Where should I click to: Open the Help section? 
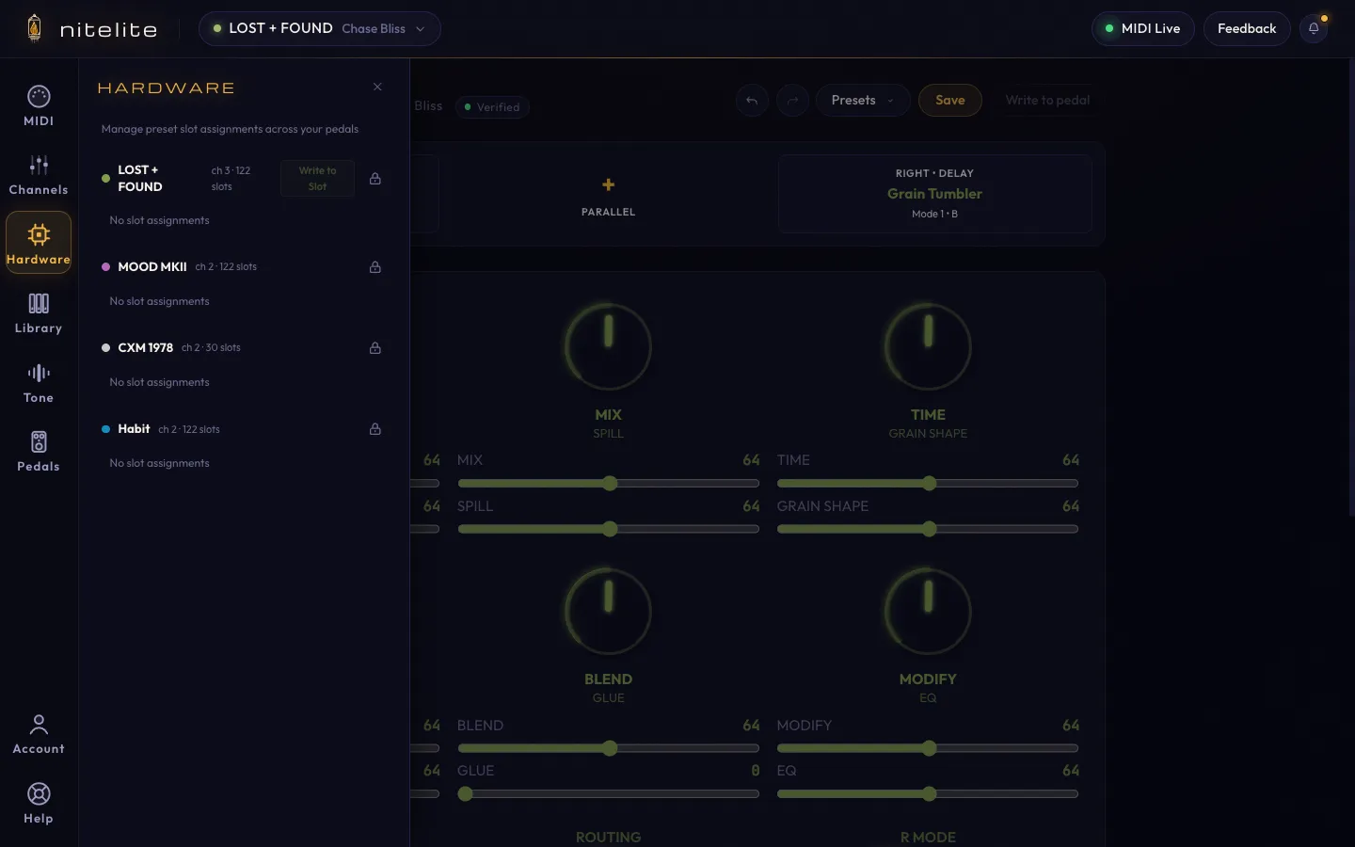(39, 804)
